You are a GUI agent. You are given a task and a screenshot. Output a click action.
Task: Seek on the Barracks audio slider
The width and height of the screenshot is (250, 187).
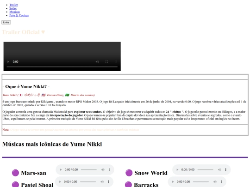pos(201,181)
